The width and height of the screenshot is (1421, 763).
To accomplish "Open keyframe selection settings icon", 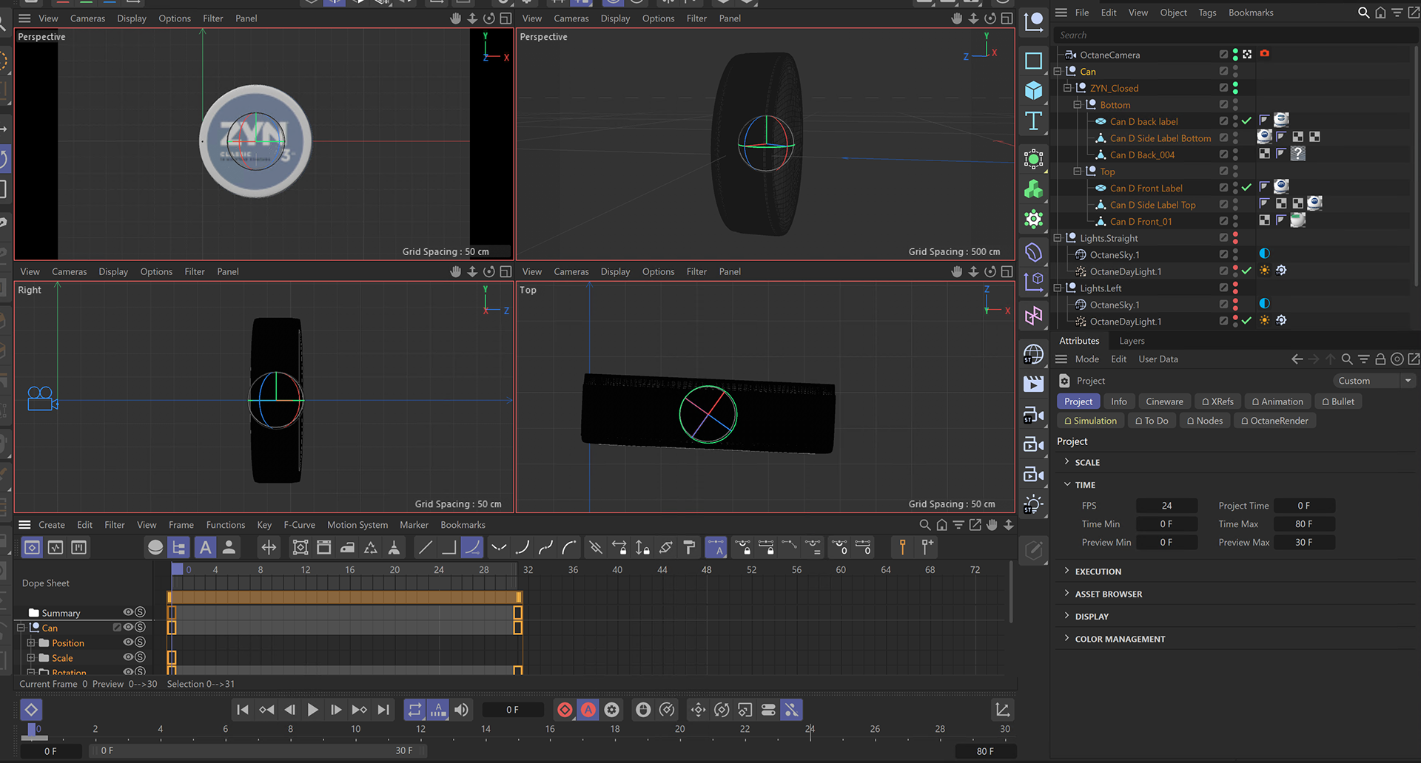I will point(612,710).
